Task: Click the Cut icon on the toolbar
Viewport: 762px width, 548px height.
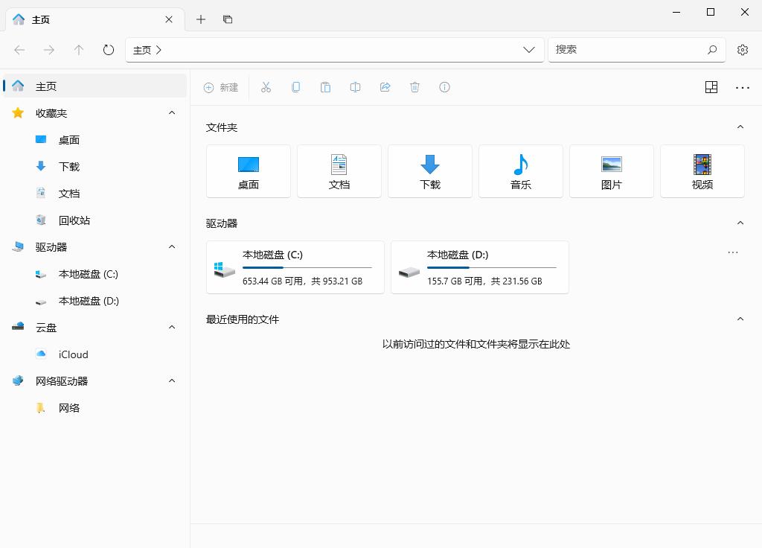Action: [266, 87]
